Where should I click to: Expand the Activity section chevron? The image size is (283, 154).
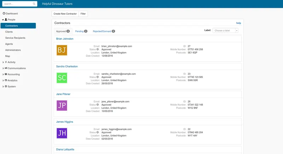click(3, 62)
